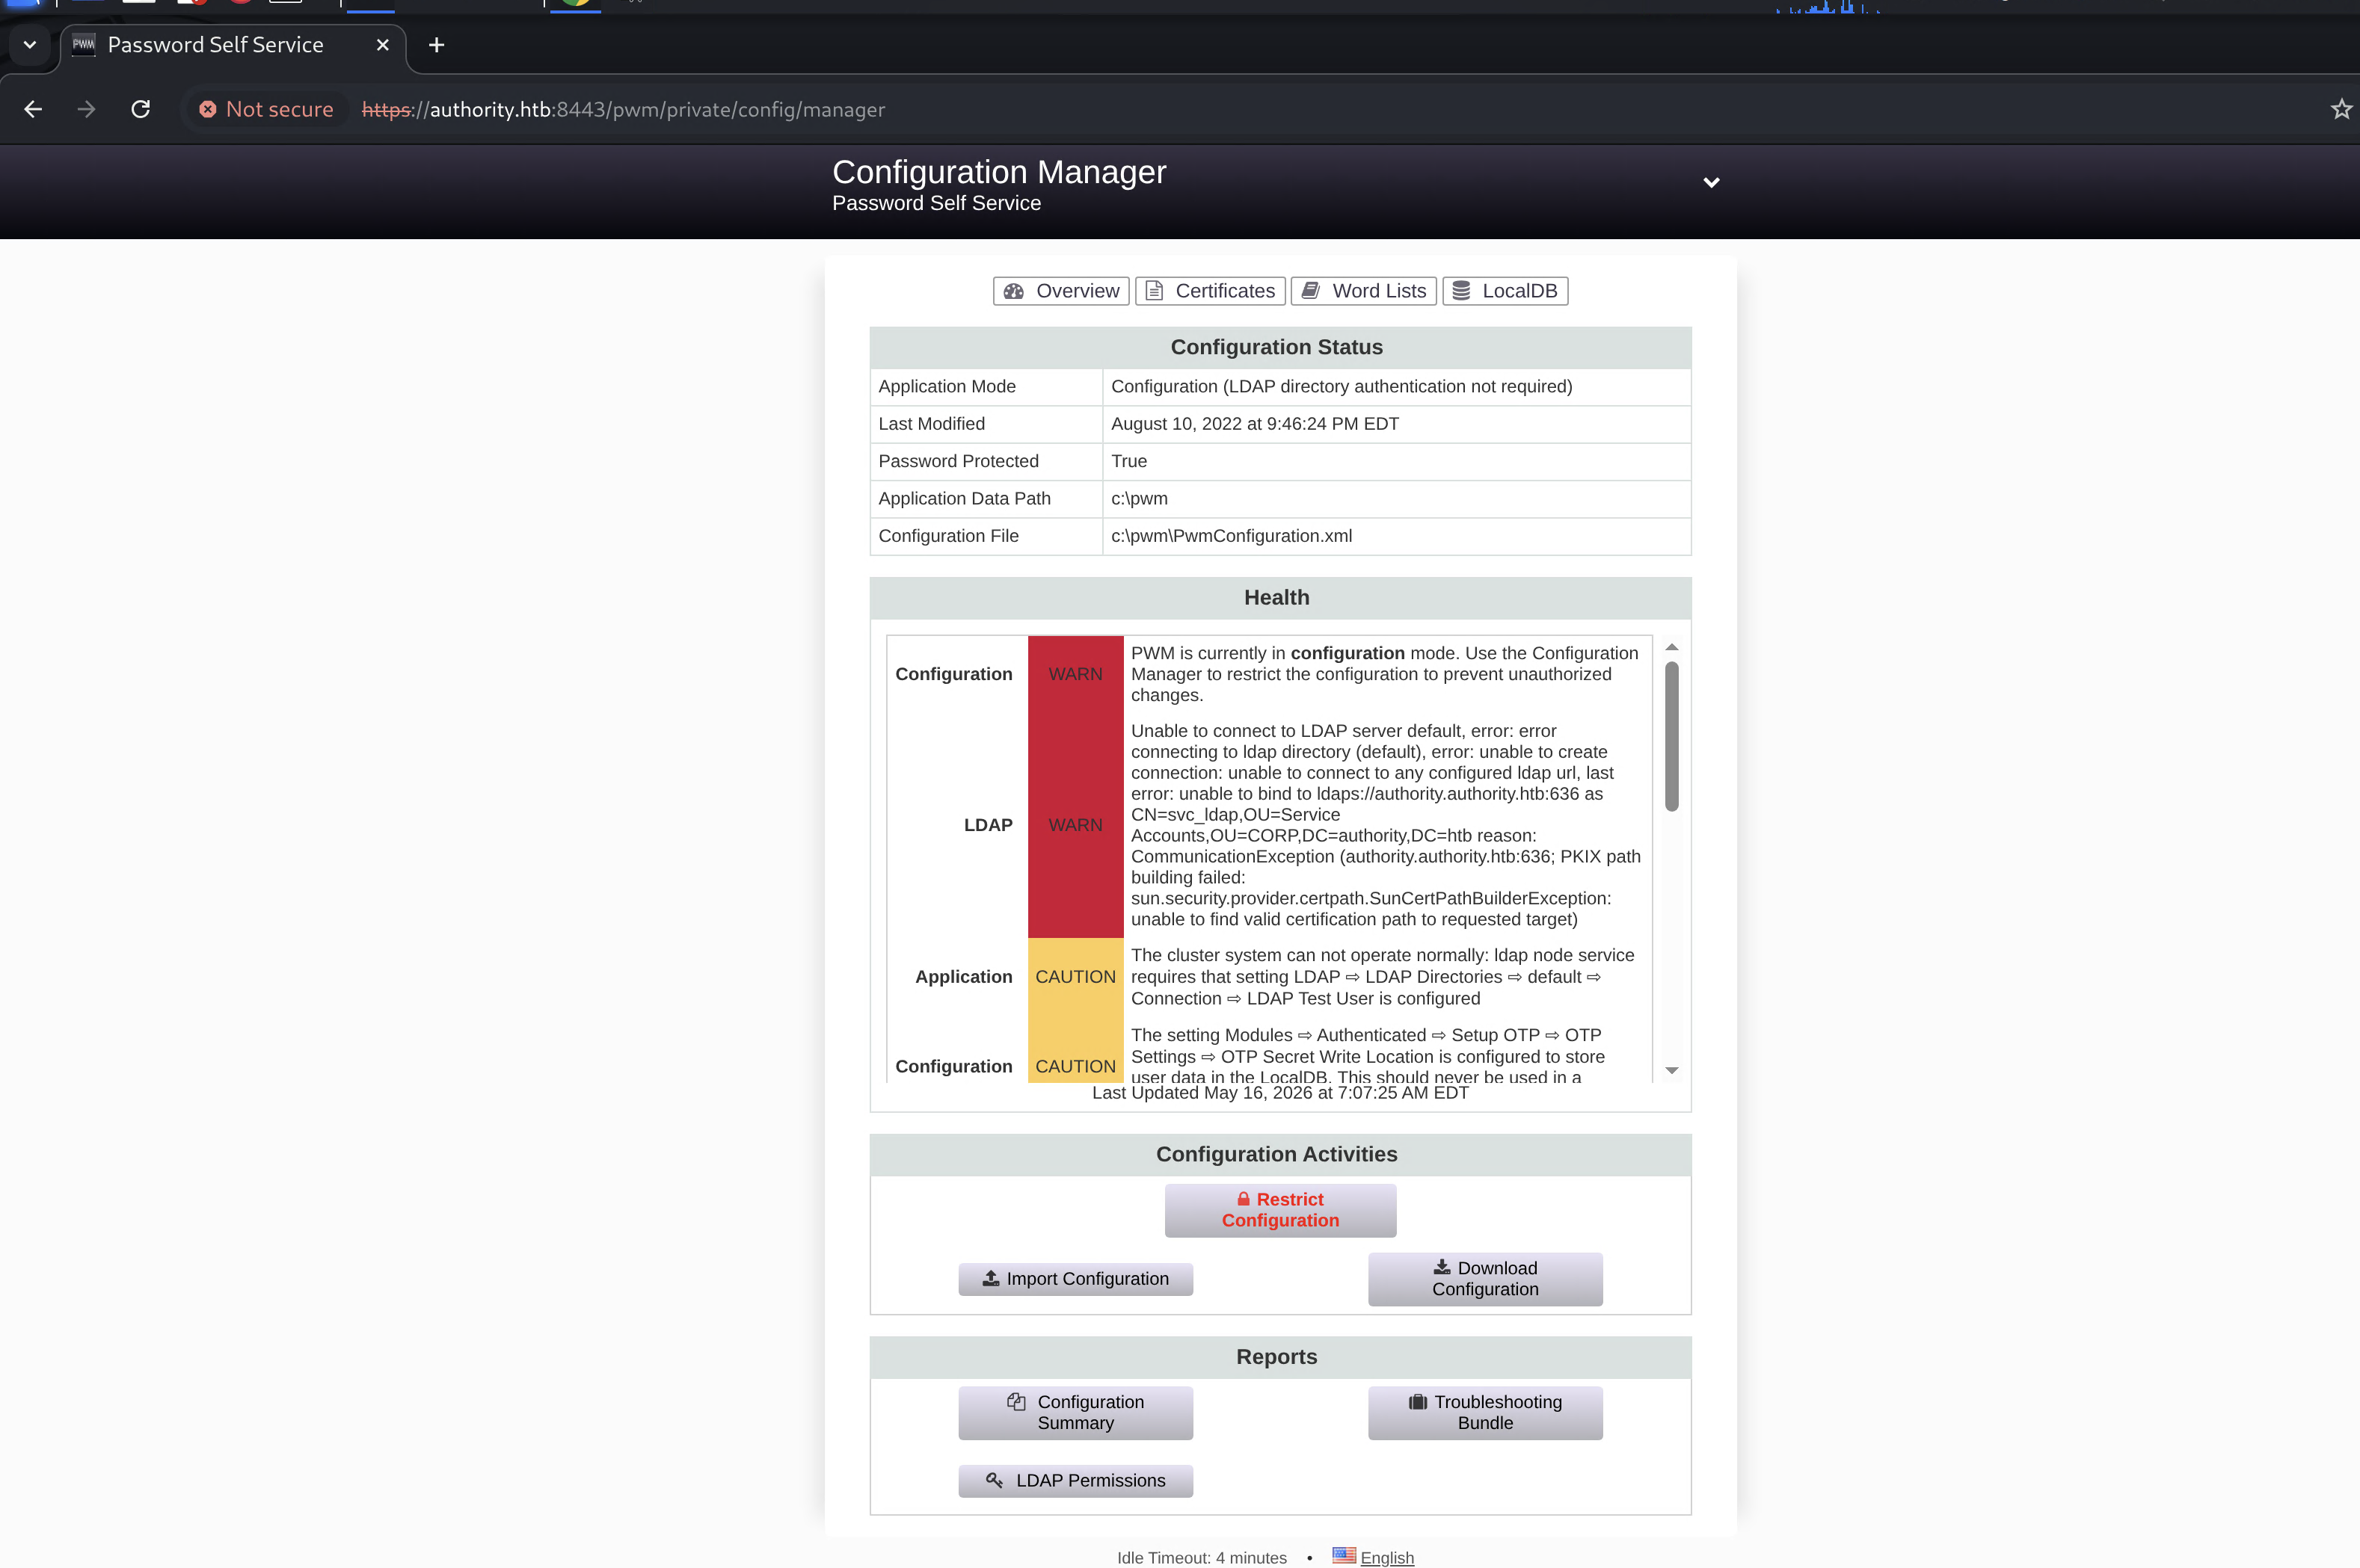Click the Configuration Summary copy icon
The height and width of the screenshot is (1568, 2360).
(x=1016, y=1401)
